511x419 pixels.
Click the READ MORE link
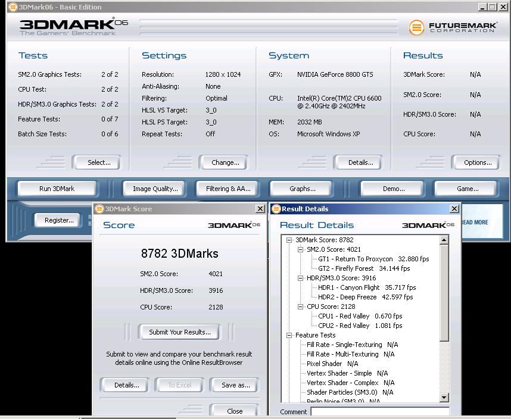click(475, 223)
